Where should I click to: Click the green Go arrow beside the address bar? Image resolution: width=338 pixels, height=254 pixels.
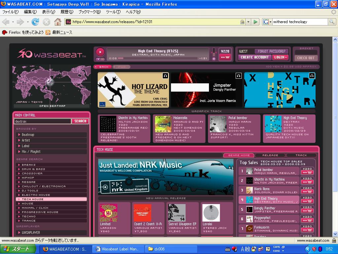point(255,21)
